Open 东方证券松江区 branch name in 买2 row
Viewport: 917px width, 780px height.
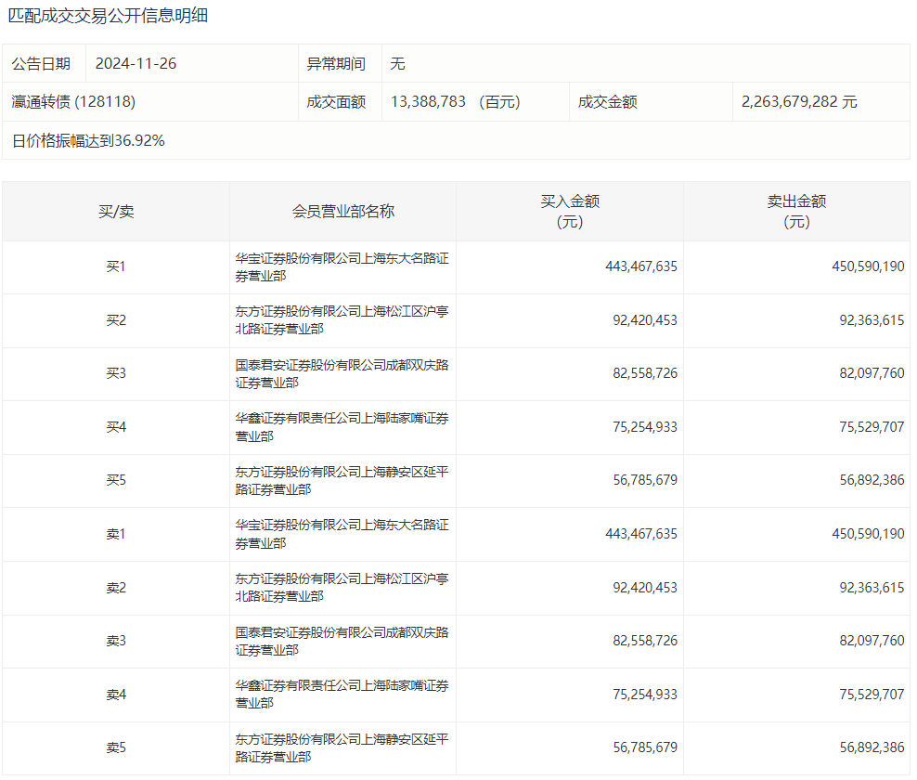tap(342, 320)
